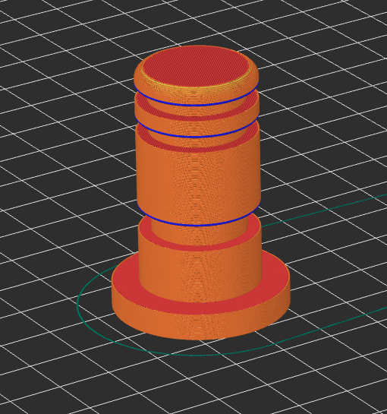Click the red top surface of the model

(x=196, y=67)
